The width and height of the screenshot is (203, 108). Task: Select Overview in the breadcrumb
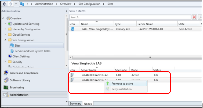click(x=66, y=4)
